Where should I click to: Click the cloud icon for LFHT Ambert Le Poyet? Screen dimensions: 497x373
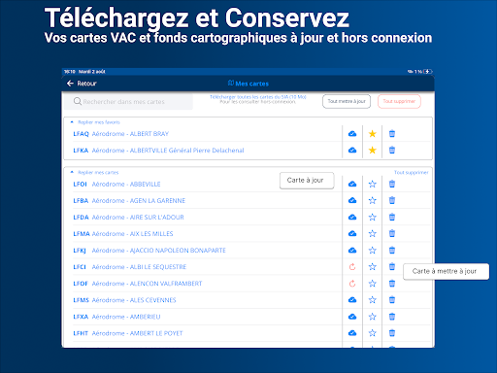pos(352,333)
